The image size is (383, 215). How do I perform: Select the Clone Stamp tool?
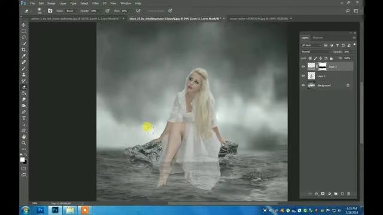24,75
